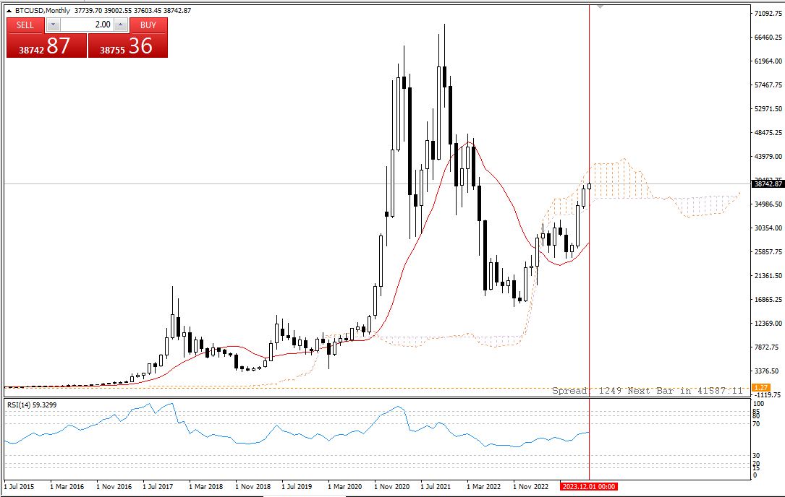Click the chart shift triangle marker at top

coord(600,7)
